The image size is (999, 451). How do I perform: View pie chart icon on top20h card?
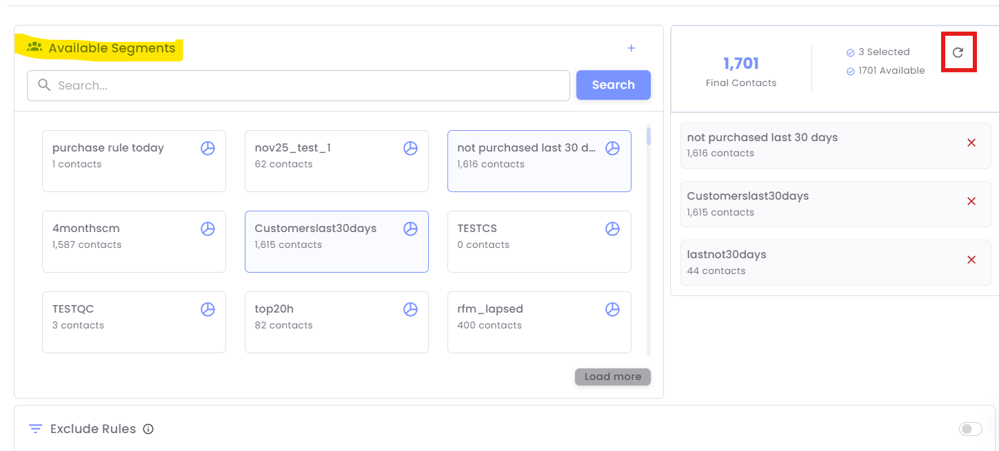410,309
